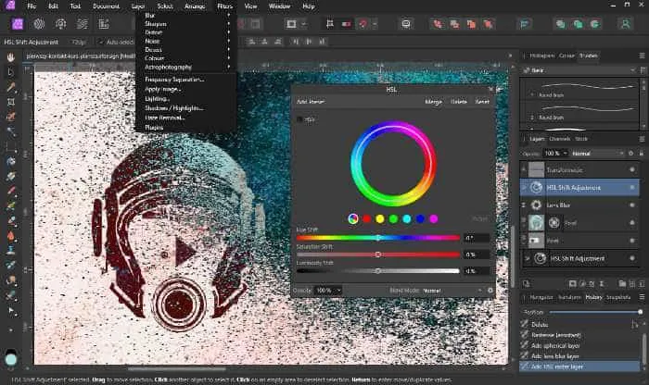This screenshot has height=385, width=649.
Task: Switch to the Channels tab
Action: 560,139
